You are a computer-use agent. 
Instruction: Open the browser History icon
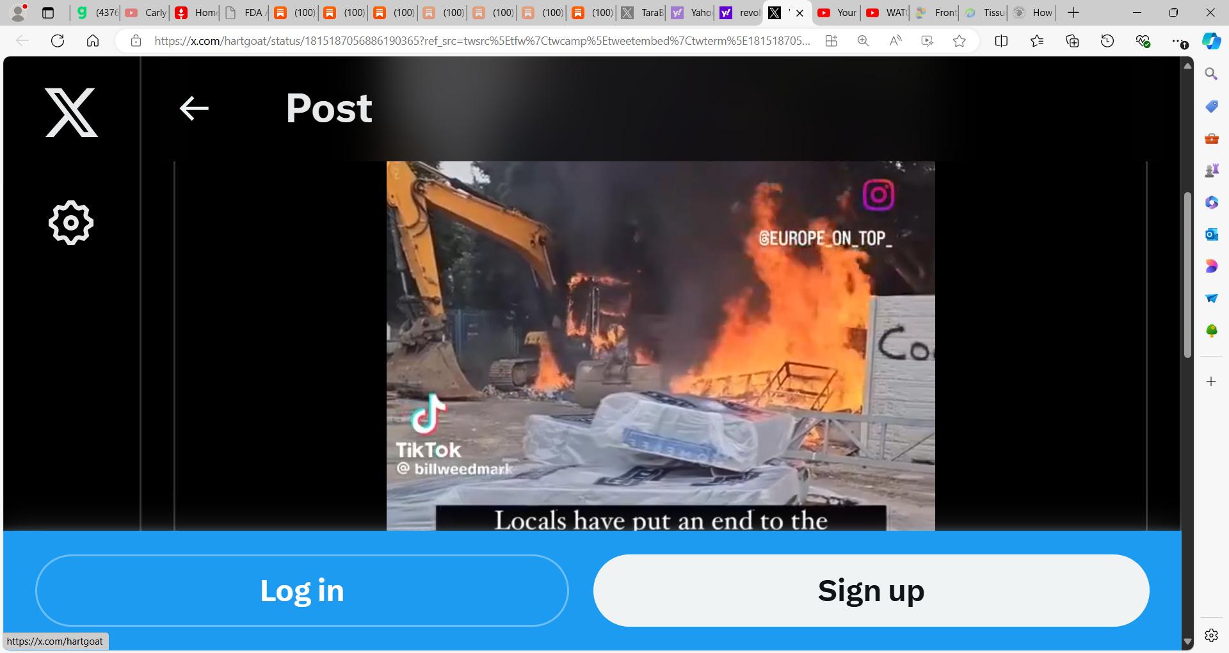(1107, 41)
